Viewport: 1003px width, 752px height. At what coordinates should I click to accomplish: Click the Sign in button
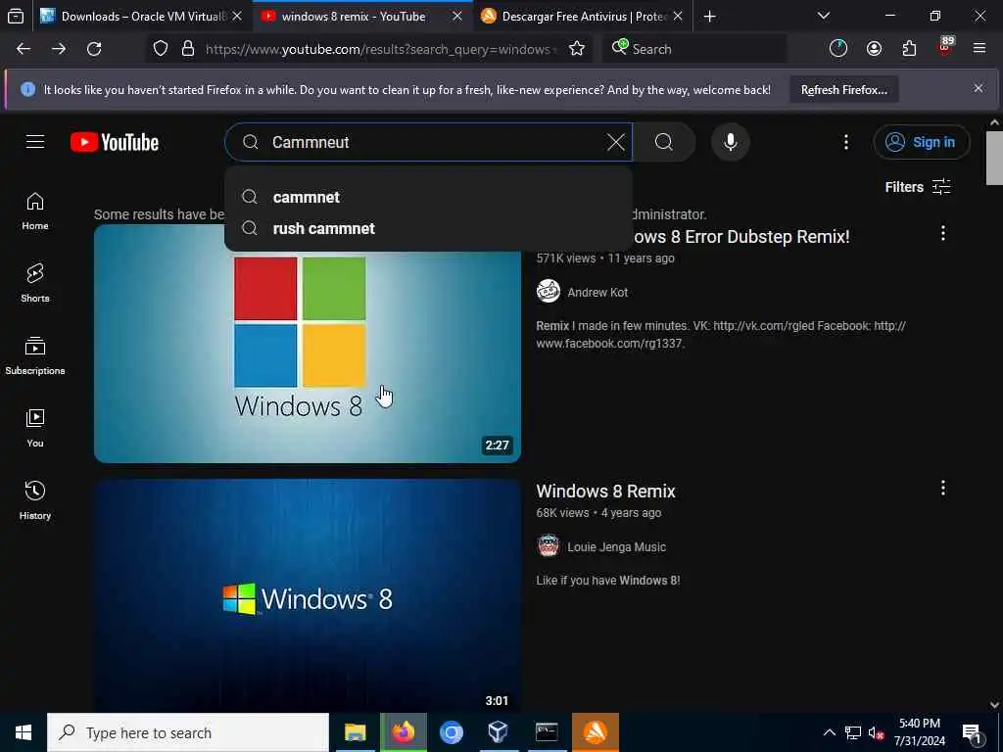pos(921,142)
